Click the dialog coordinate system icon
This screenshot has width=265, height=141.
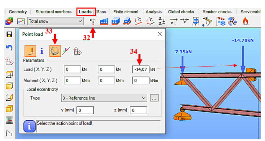point(78,51)
